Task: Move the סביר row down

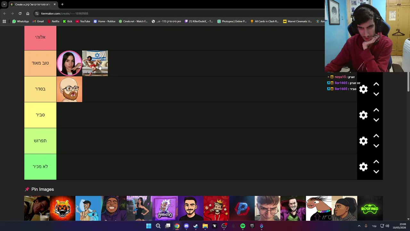Action: (376, 120)
